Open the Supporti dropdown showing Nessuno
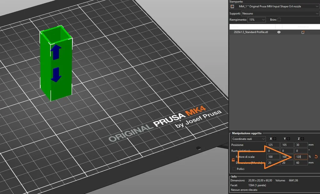Screen dimensions: 320x194 (280, 13)
